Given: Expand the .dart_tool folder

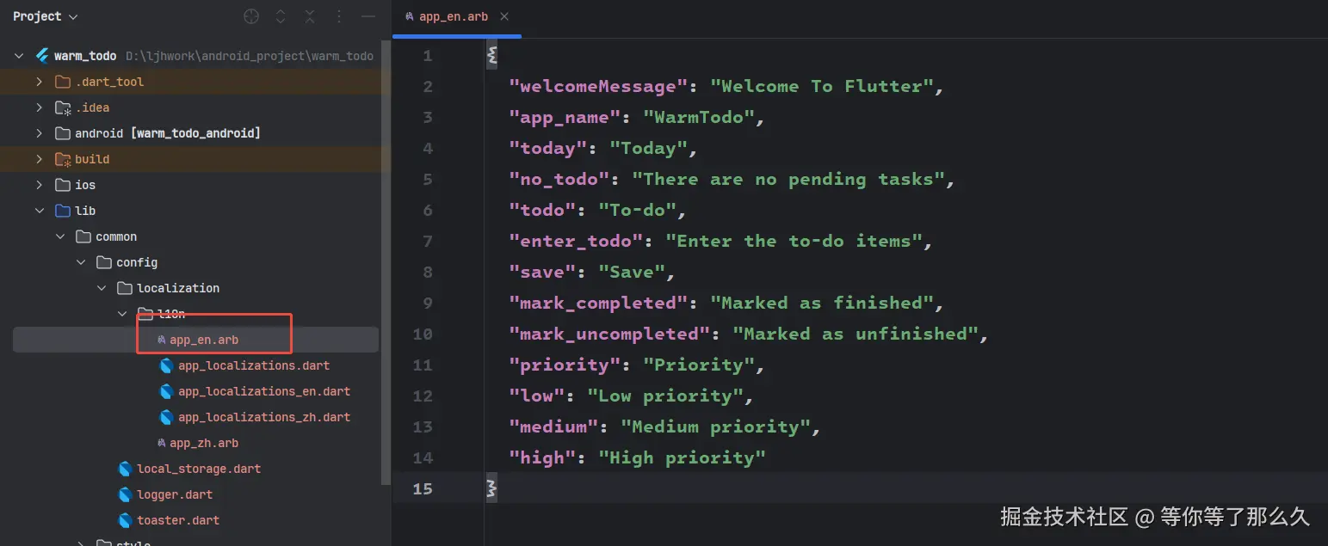Looking at the screenshot, I should pyautogui.click(x=39, y=82).
